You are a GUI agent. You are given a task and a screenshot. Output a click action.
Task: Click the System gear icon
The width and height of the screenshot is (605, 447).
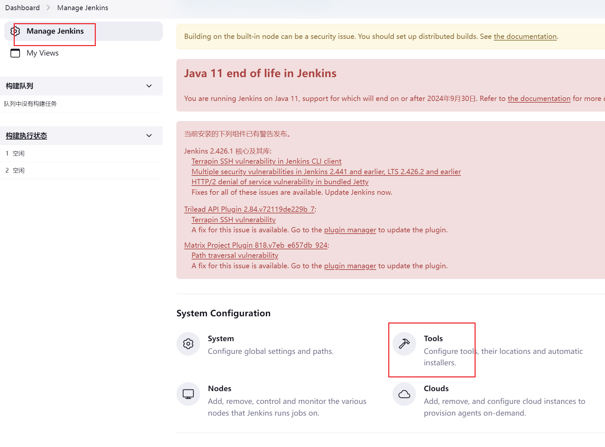(188, 344)
